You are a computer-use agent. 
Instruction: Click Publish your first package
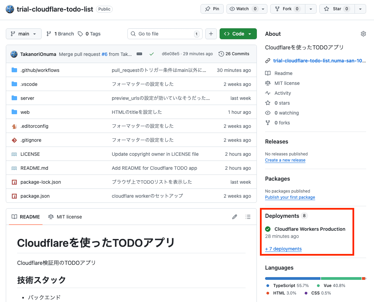(x=290, y=197)
